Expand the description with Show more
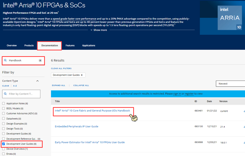Image resolution: width=245 pixels, height=156 pixels. click(99, 30)
